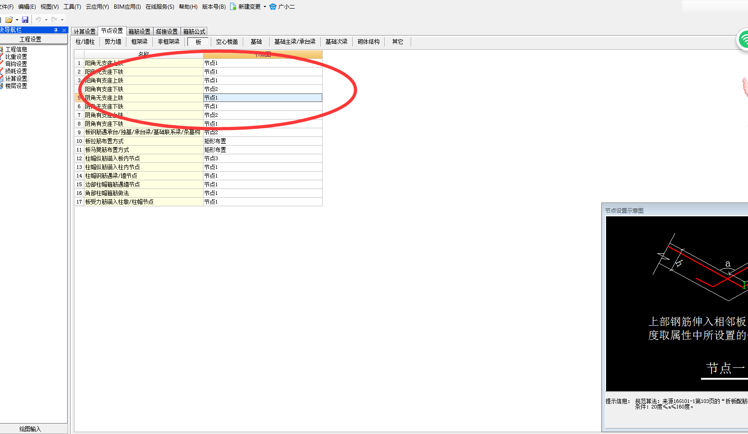Click the 阴角有支座下铁 name cell
Viewport: 748px width, 434px height.
144,124
